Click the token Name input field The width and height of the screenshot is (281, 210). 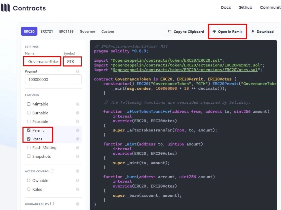click(42, 62)
